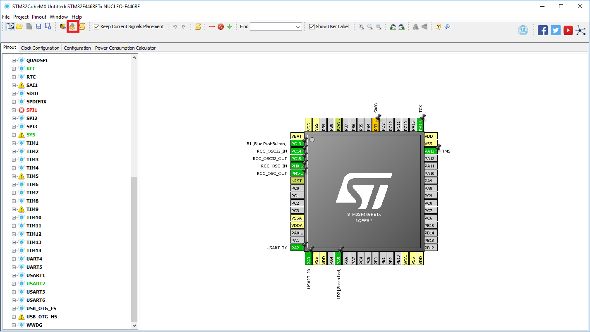Open the YouTube link icon

(568, 30)
